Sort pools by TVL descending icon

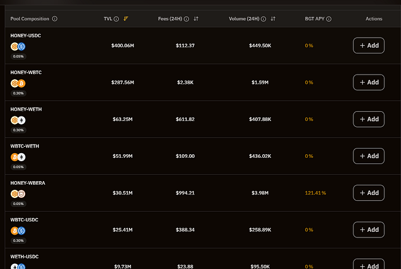tap(126, 19)
